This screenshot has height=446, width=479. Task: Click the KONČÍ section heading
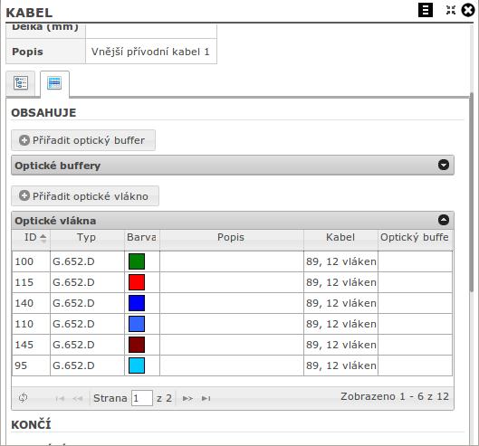(x=31, y=424)
